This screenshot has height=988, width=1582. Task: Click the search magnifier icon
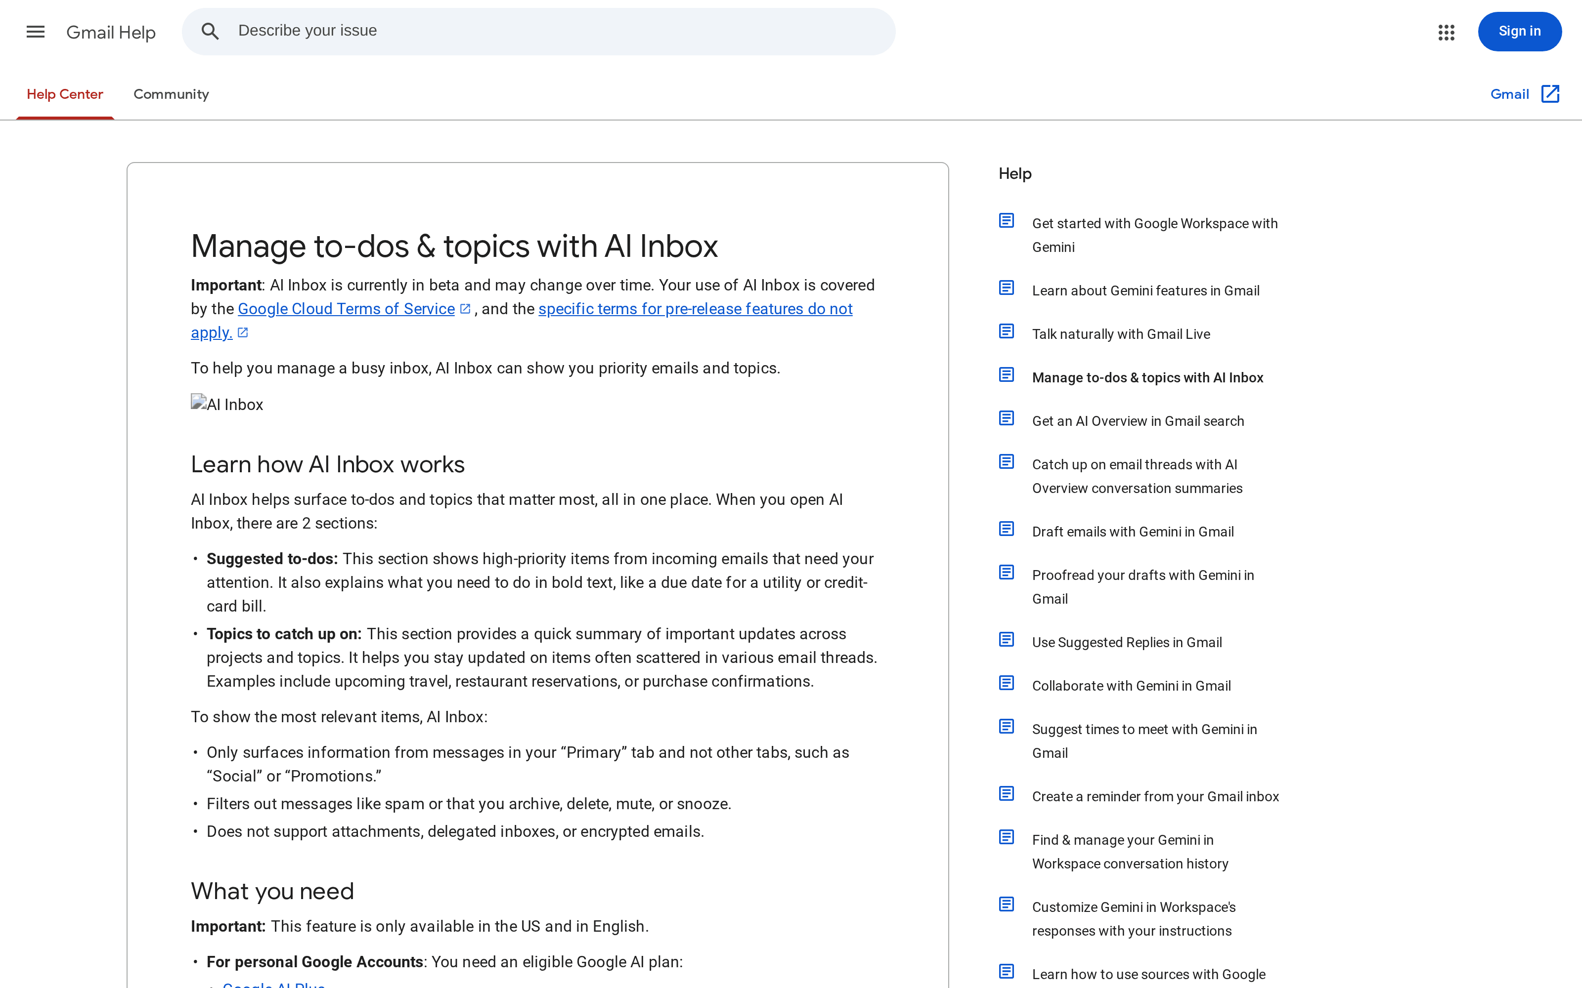(210, 31)
